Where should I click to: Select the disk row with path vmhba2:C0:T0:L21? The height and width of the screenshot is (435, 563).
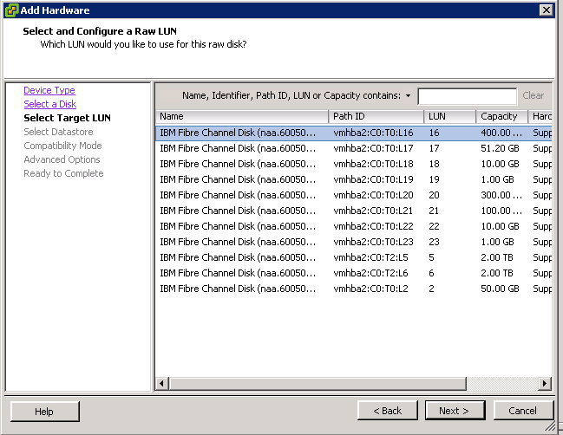(354, 211)
